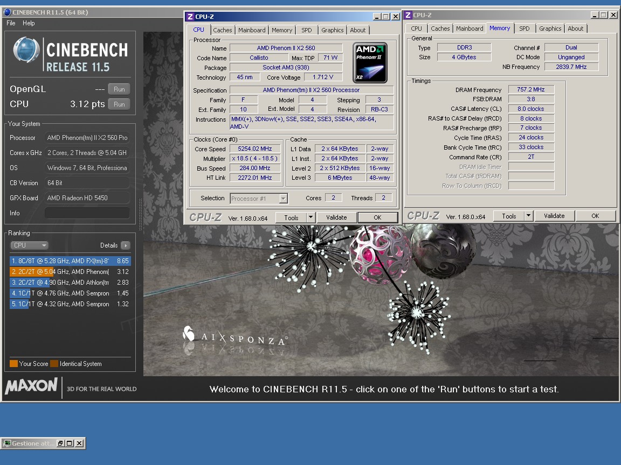Click the Cinebench panel resize grip handle

click(140, 214)
